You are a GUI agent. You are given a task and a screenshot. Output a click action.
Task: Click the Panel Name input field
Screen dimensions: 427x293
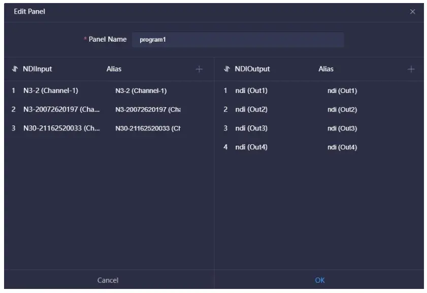[237, 40]
